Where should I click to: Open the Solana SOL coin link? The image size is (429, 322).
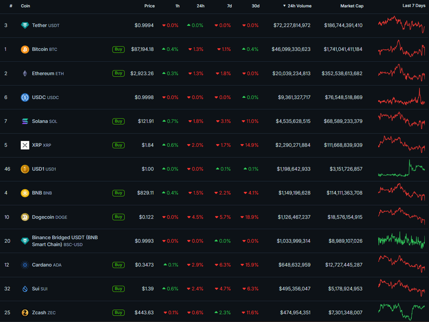(x=45, y=121)
